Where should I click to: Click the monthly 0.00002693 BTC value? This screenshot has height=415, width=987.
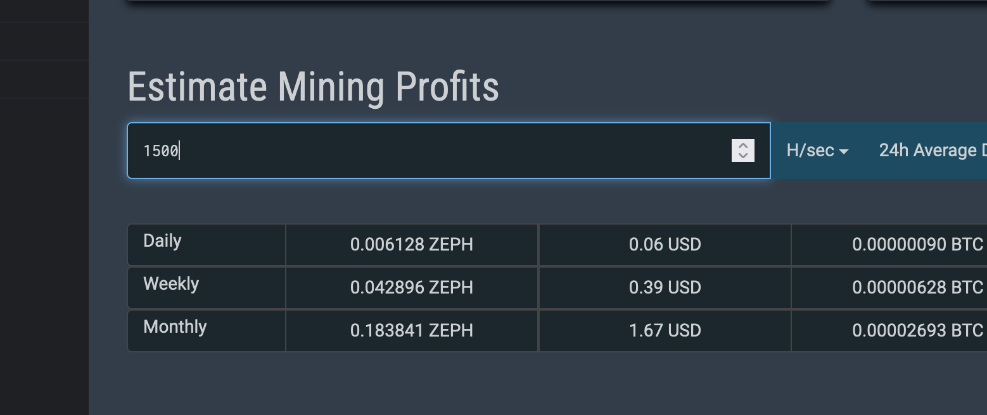[x=917, y=331]
